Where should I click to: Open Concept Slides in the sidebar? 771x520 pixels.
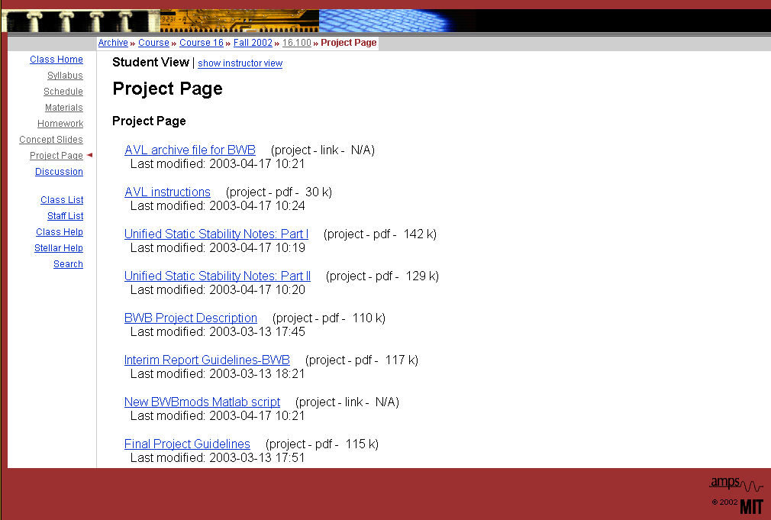(51, 140)
